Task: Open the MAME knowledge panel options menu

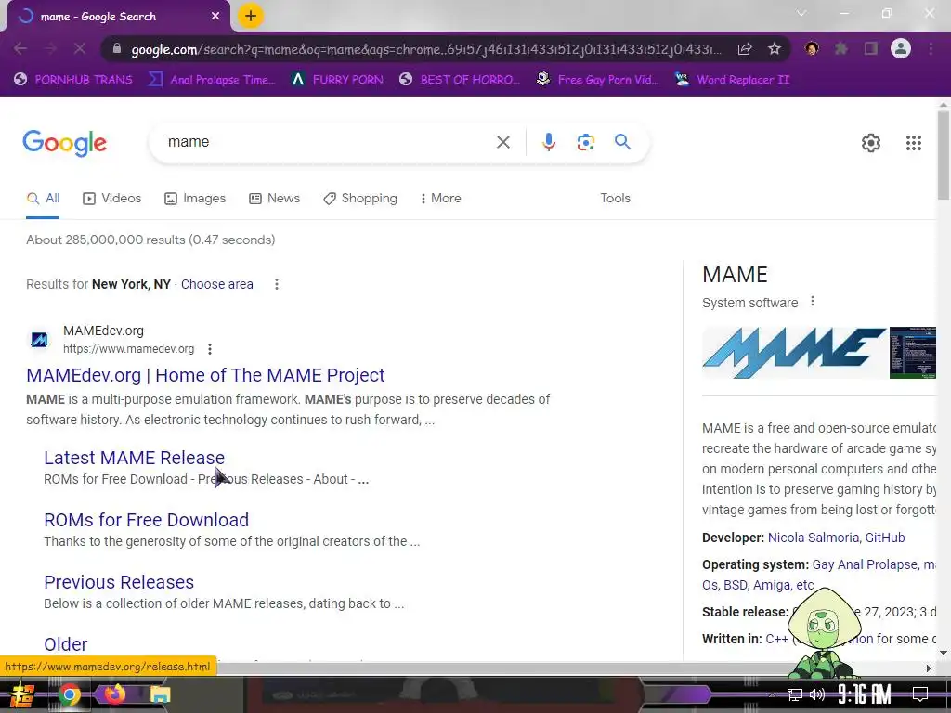Action: tap(813, 302)
